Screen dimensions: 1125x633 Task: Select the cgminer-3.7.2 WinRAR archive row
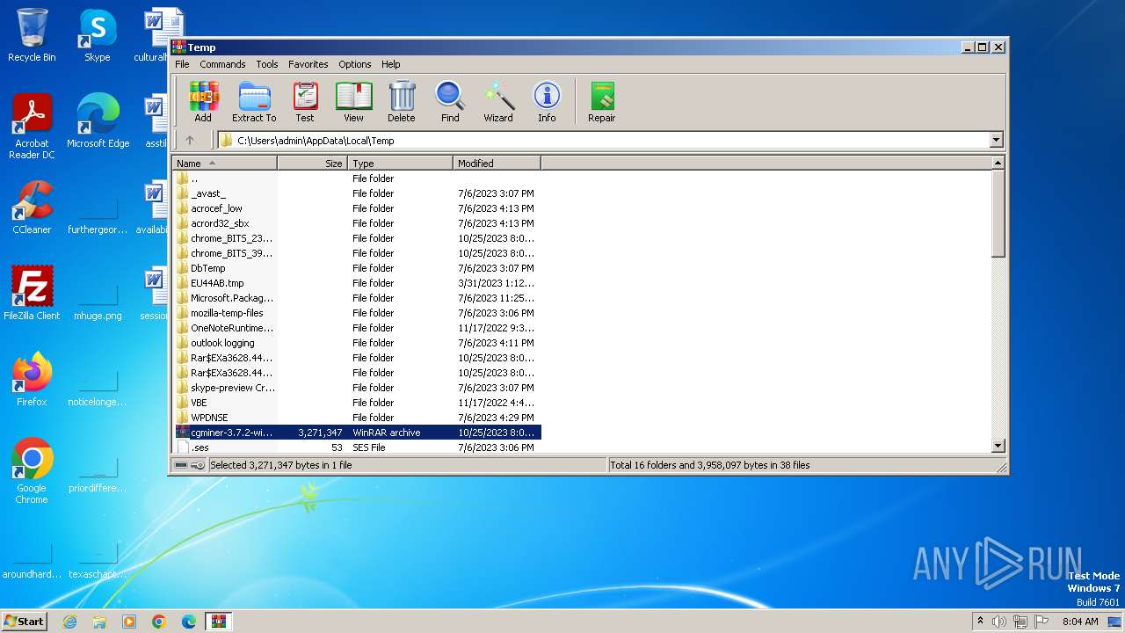[357, 433]
